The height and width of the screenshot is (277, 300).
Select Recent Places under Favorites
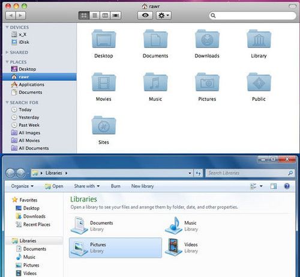click(33, 225)
